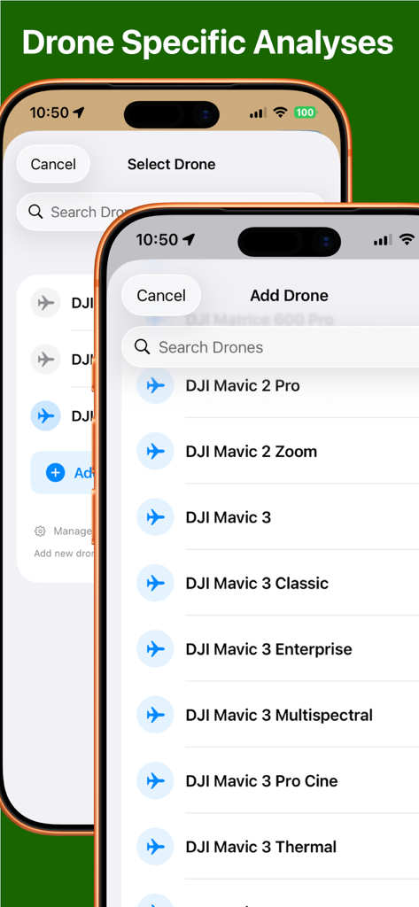419x907 pixels.
Task: Tap airplane icon beside DJI Mavic 2 Pro
Action: click(155, 385)
